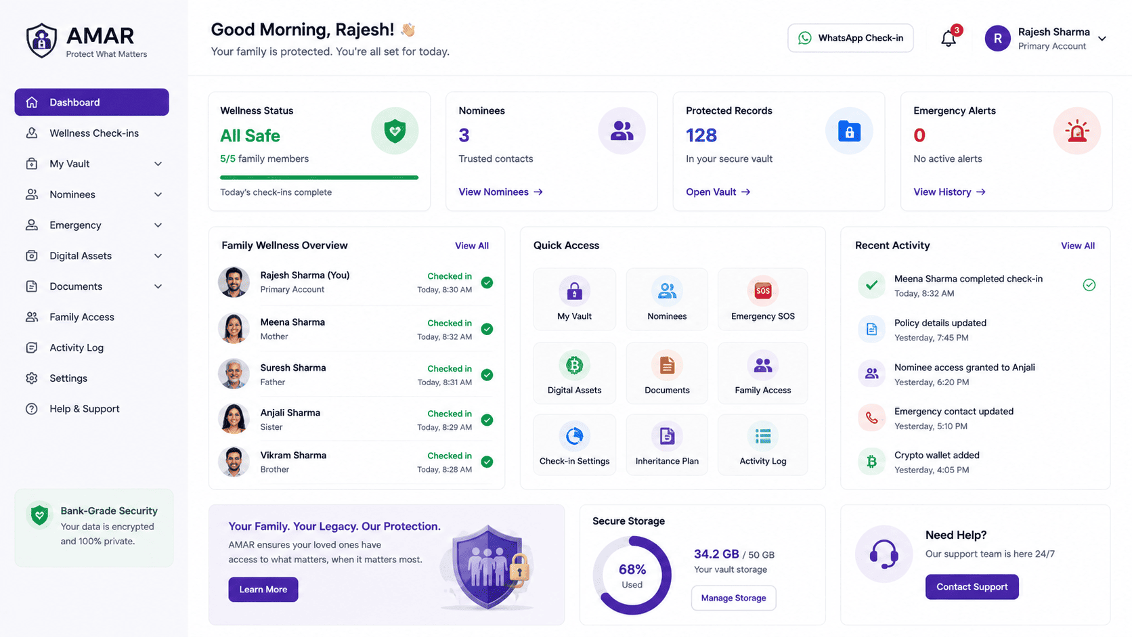This screenshot has width=1132, height=637.
Task: Open the Inheritance Plan tile
Action: [x=667, y=445]
